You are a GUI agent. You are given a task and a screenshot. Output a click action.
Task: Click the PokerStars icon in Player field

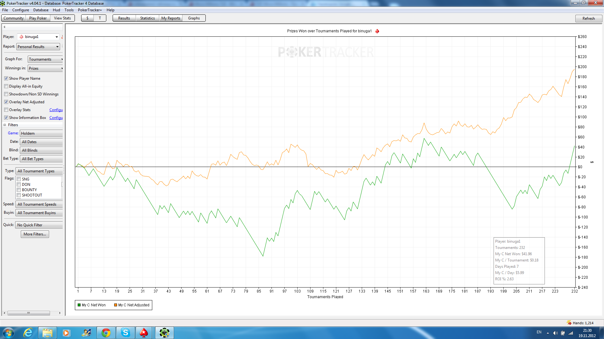click(x=21, y=37)
